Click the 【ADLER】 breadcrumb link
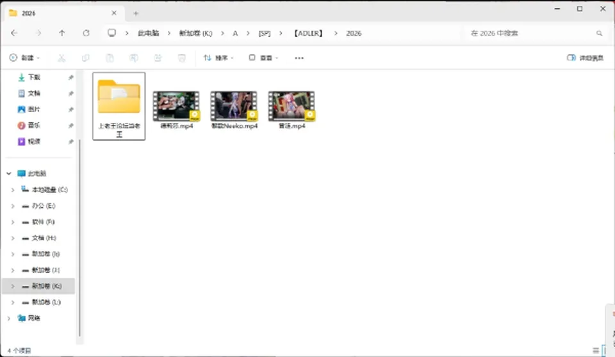This screenshot has height=357, width=615. [x=308, y=33]
